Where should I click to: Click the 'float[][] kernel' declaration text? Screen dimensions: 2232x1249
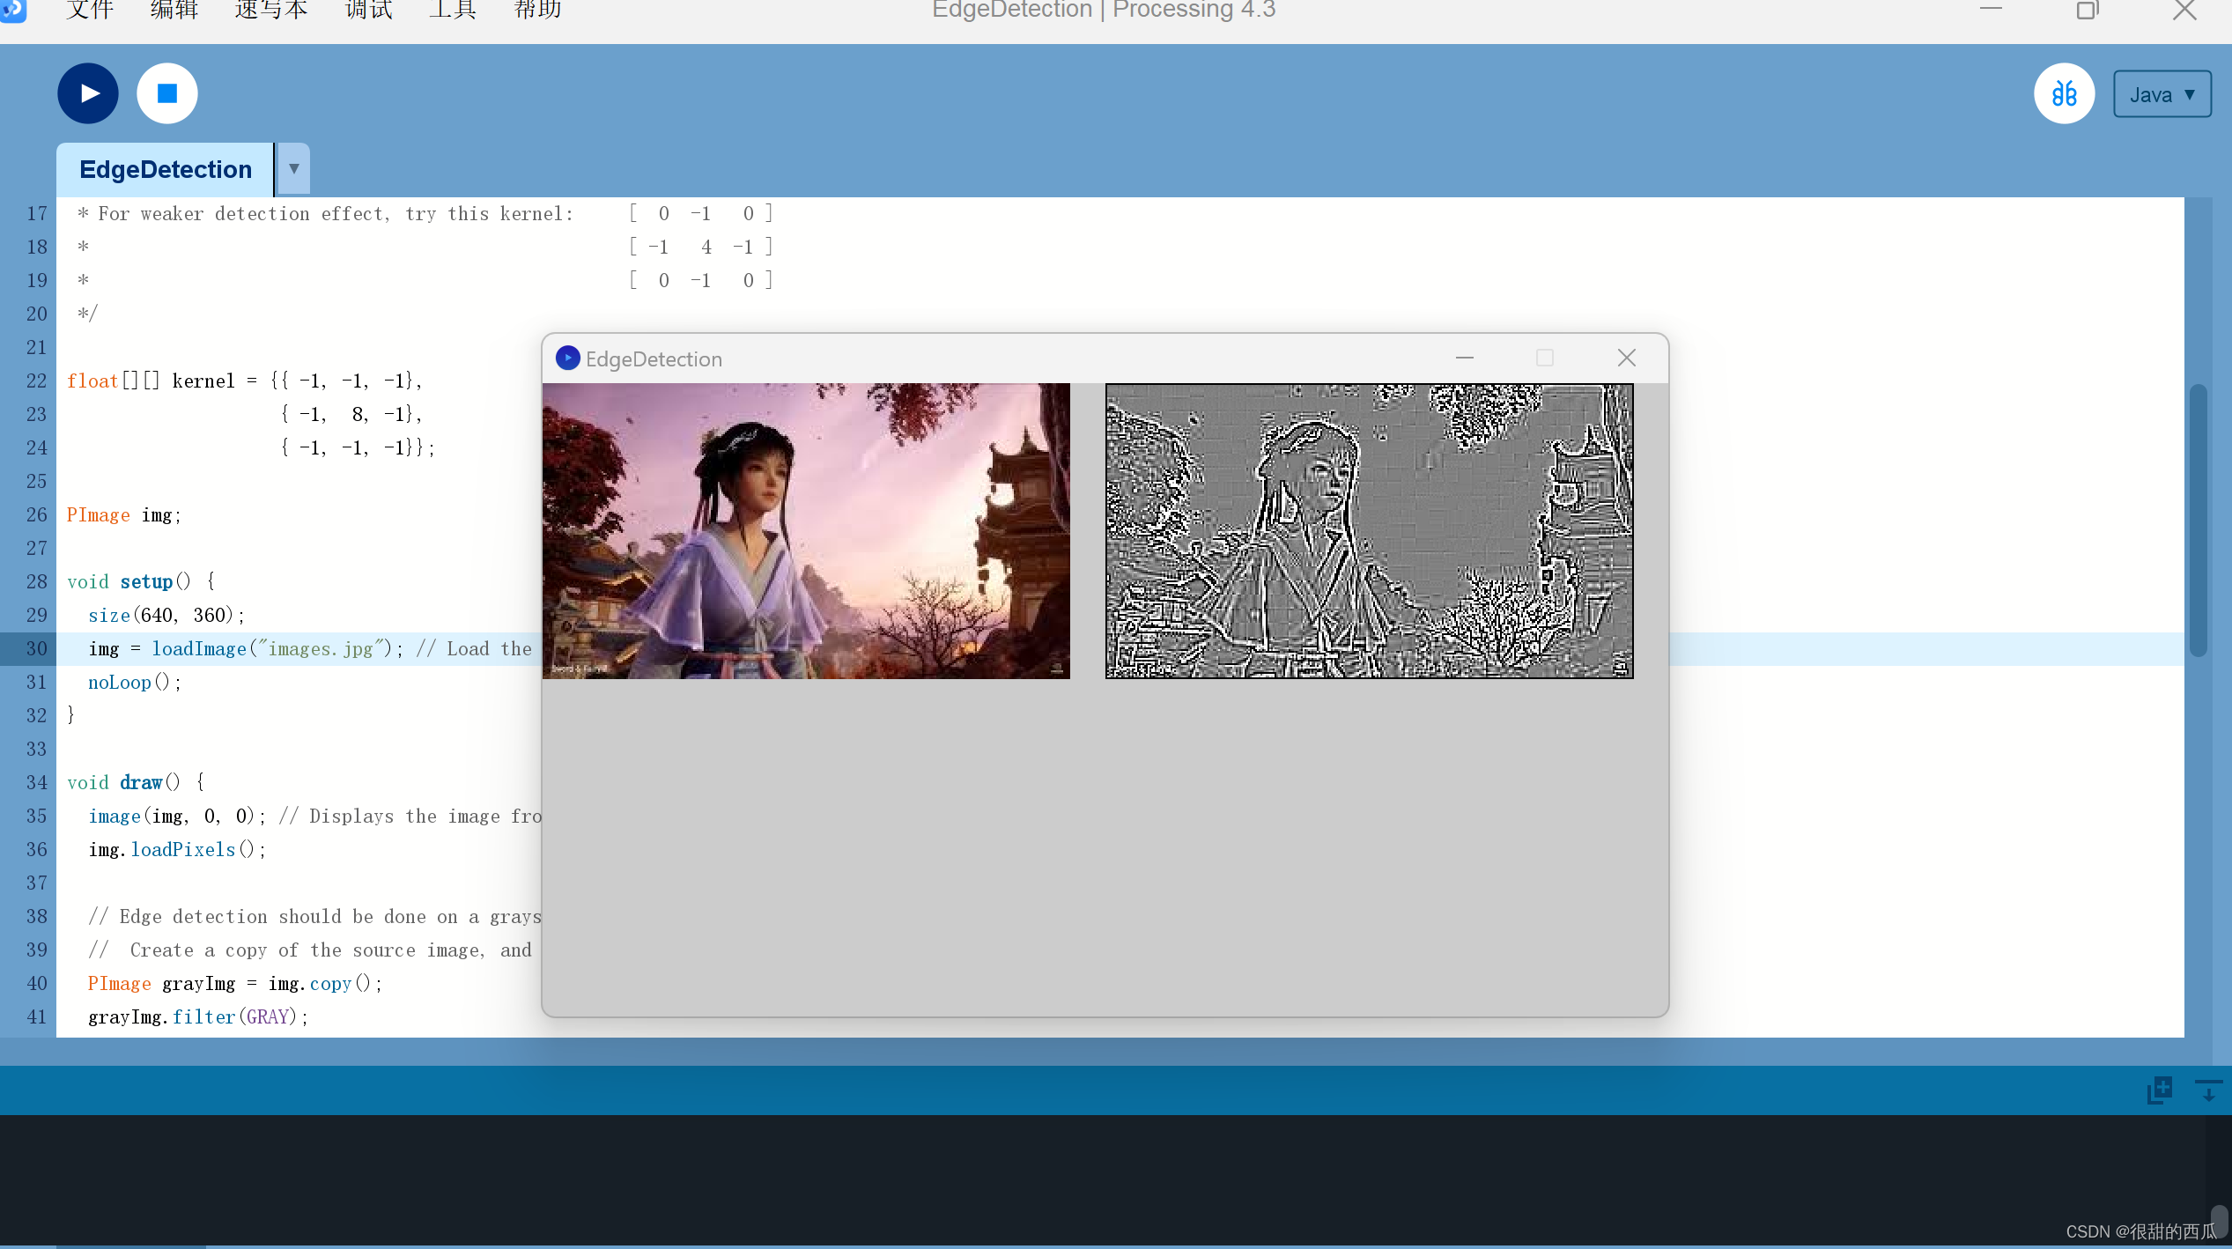pyautogui.click(x=151, y=381)
